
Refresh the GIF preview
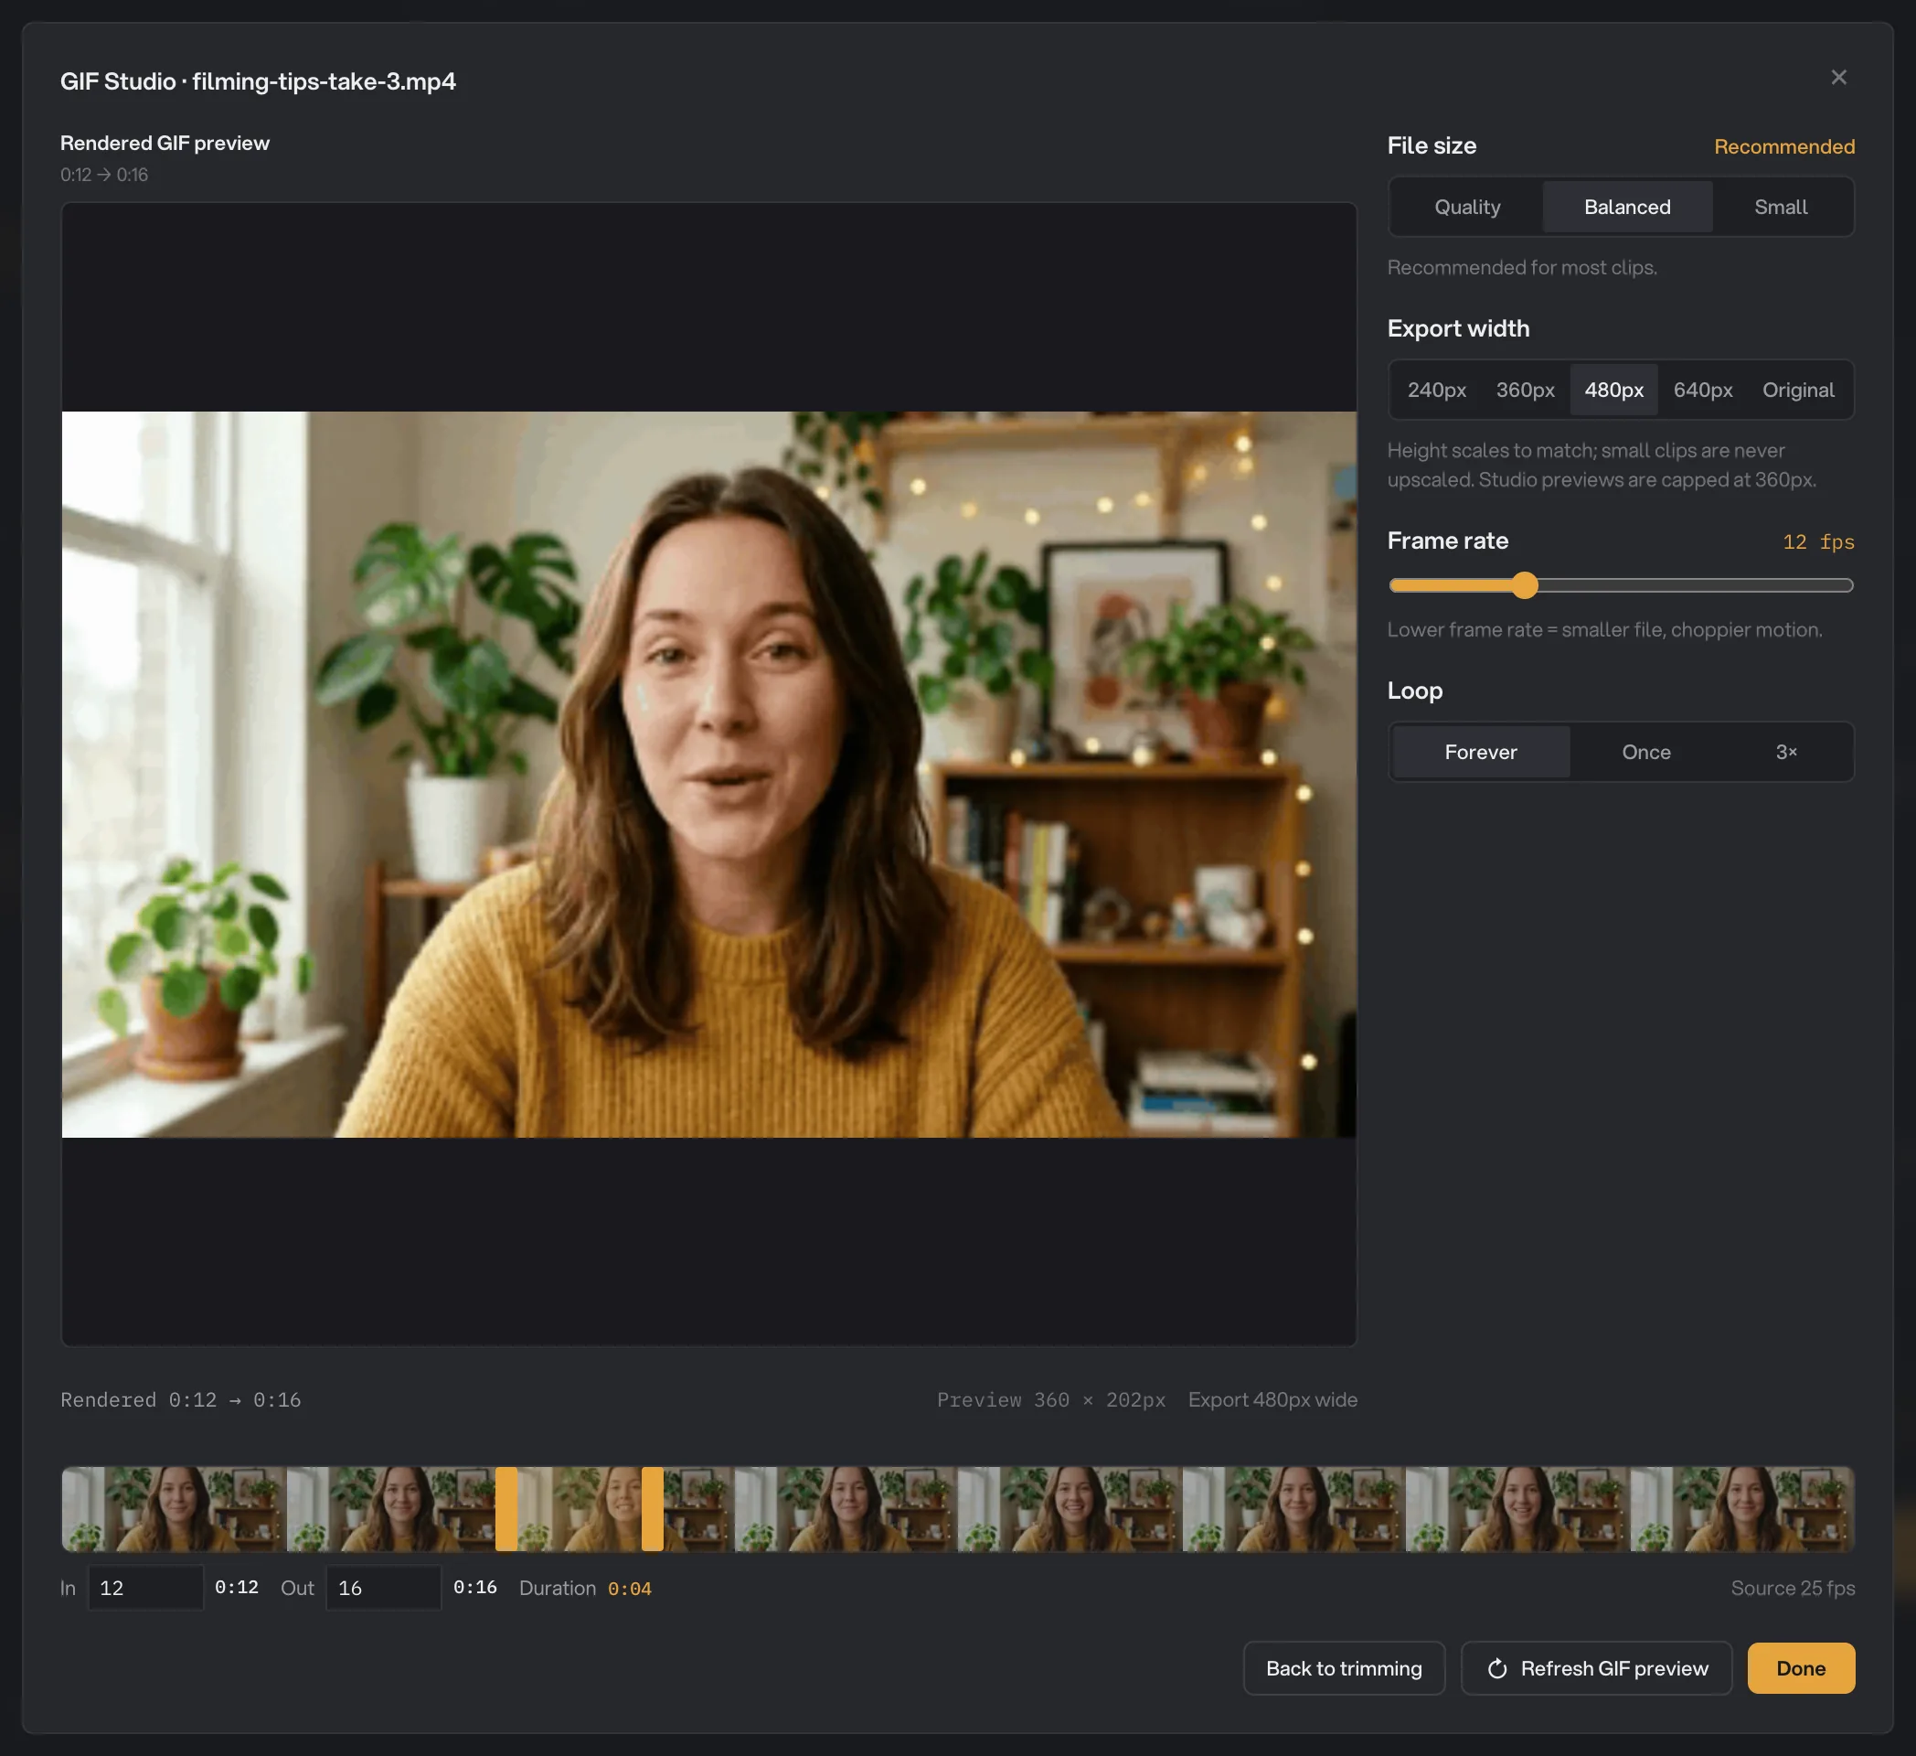pos(1596,1668)
